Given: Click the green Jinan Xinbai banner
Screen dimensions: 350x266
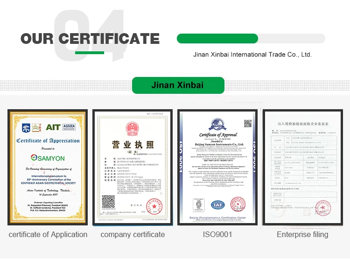Looking at the screenshot, I should [178, 85].
